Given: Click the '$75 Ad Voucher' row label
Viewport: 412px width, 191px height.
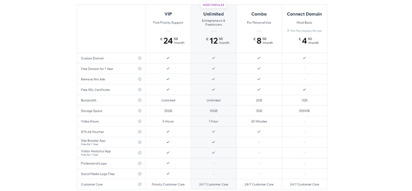Looking at the screenshot, I should pyautogui.click(x=92, y=132).
